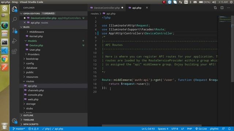The height and width of the screenshot is (131, 234).
Task: Switch to the DeviceController.php tab
Action: (107, 8)
